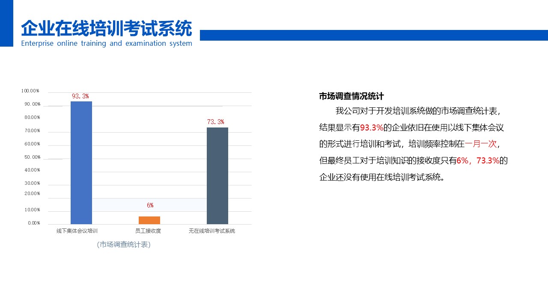Click the y-axis value 40.00%

pos(33,170)
